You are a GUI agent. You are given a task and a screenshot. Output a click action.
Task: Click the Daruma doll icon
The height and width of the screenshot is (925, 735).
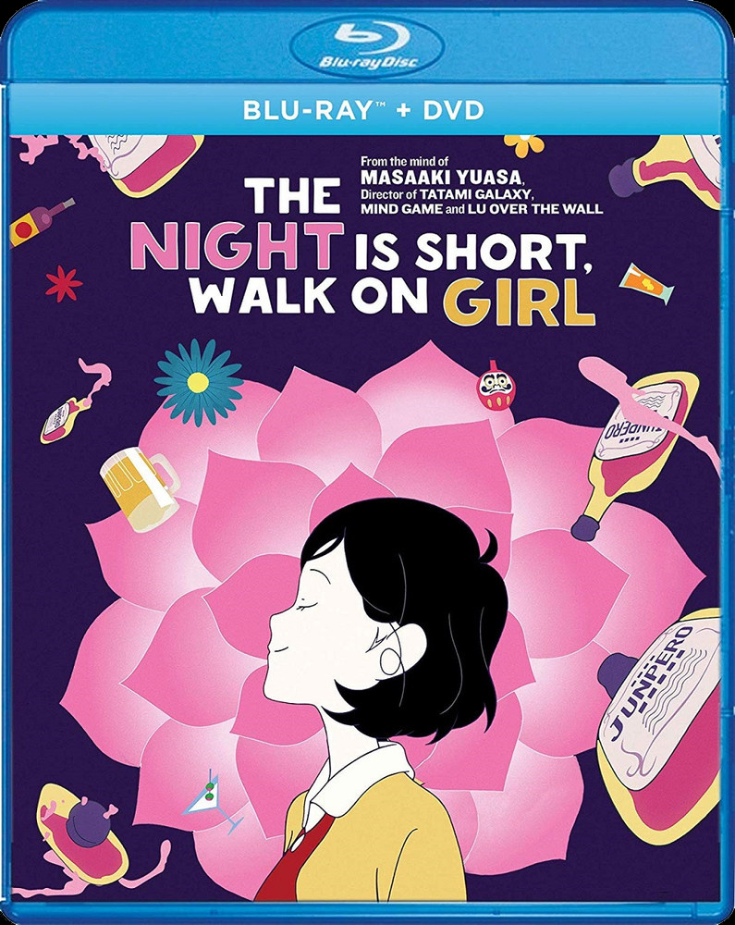(496, 386)
